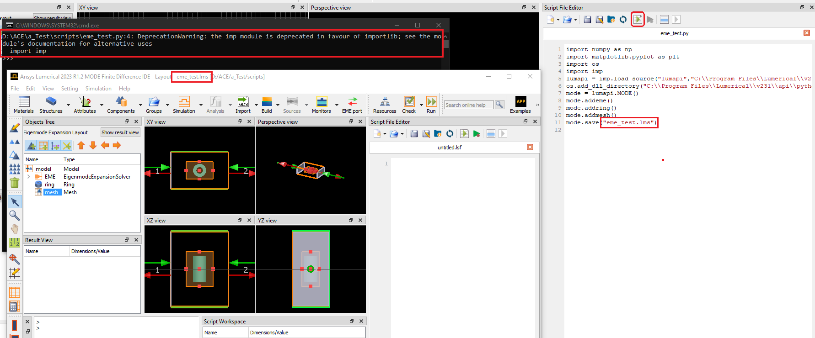Select the model row in Objects Tree
Image resolution: width=815 pixels, height=338 pixels.
coord(43,169)
